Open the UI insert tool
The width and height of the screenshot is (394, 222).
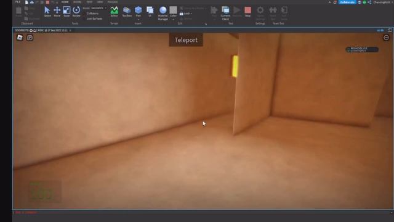point(150,12)
